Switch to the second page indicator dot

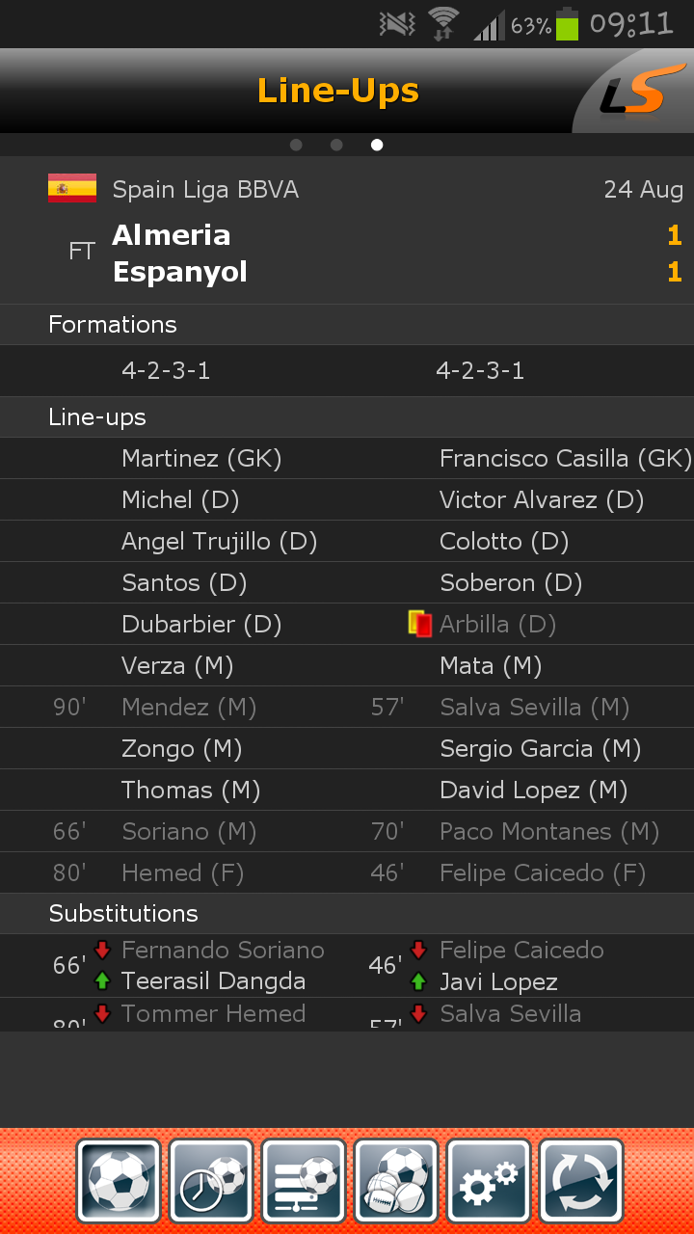336,145
